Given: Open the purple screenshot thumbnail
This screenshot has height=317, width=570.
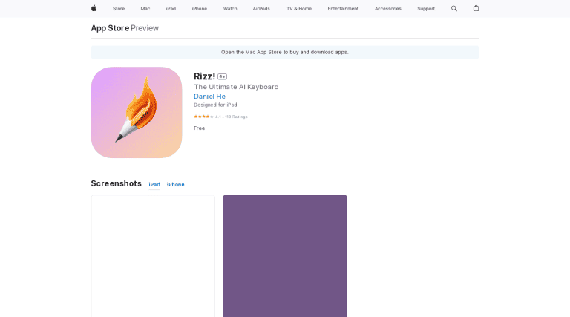Looking at the screenshot, I should coord(285,256).
